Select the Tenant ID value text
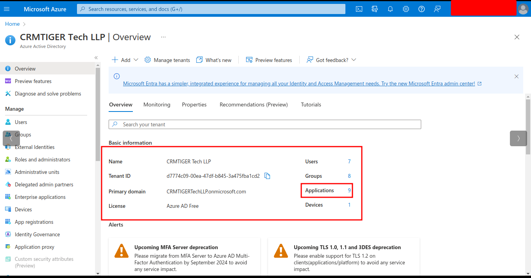 pyautogui.click(x=213, y=176)
